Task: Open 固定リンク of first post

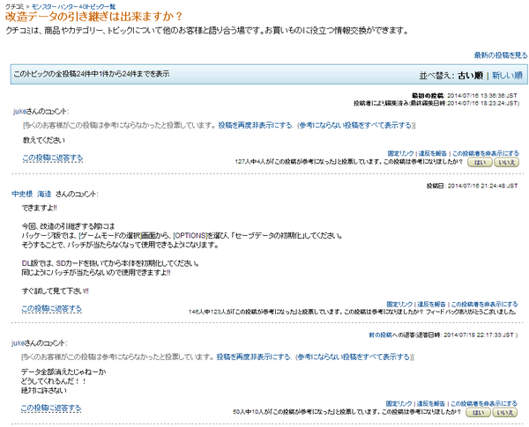Action: point(400,153)
